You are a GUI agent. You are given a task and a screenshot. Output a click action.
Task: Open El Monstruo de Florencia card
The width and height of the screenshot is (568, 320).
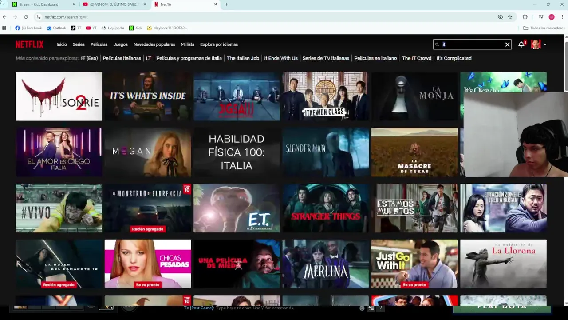pyautogui.click(x=148, y=208)
